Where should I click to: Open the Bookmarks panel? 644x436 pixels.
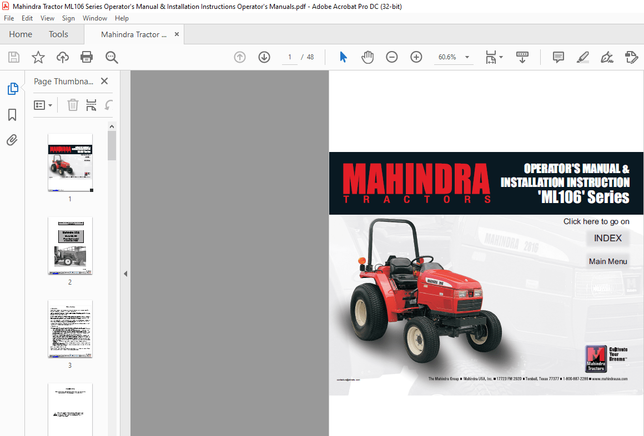(x=12, y=114)
